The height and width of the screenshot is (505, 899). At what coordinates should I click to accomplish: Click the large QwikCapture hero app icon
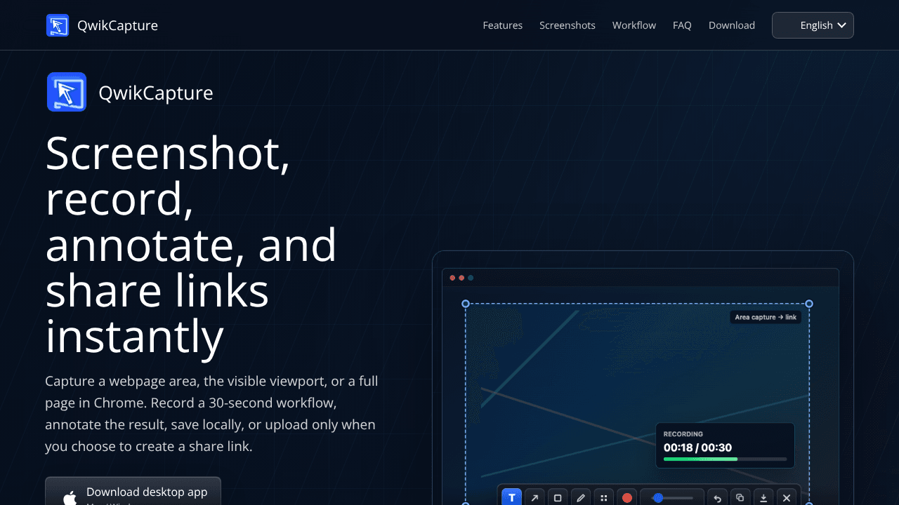[67, 92]
